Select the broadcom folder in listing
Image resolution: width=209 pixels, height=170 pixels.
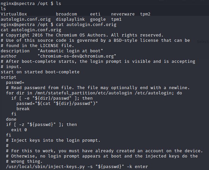click(66, 14)
